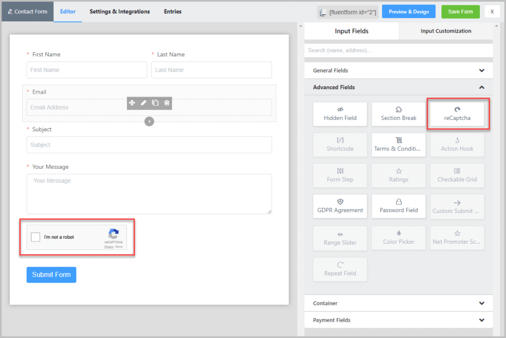Add Terms & Conditions field
Image resolution: width=506 pixels, height=338 pixels.
tap(399, 145)
